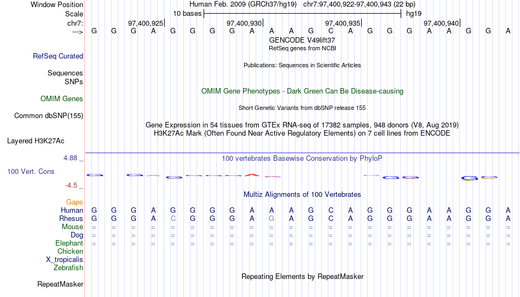Click the OMIM Gene Phenotypes track title
This screenshot has height=297, width=520.
point(302,91)
